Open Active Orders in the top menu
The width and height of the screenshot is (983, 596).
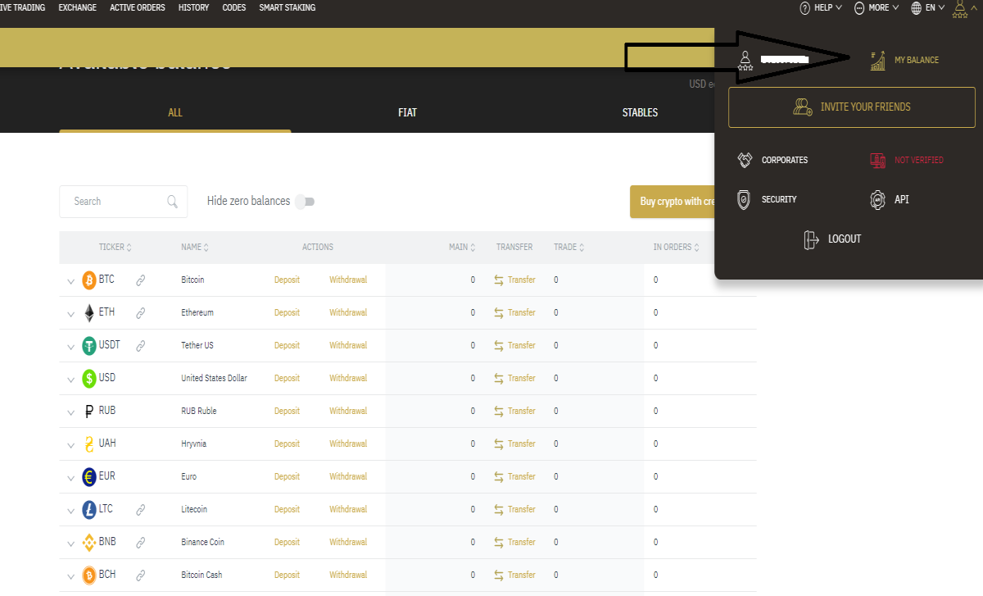click(x=138, y=7)
